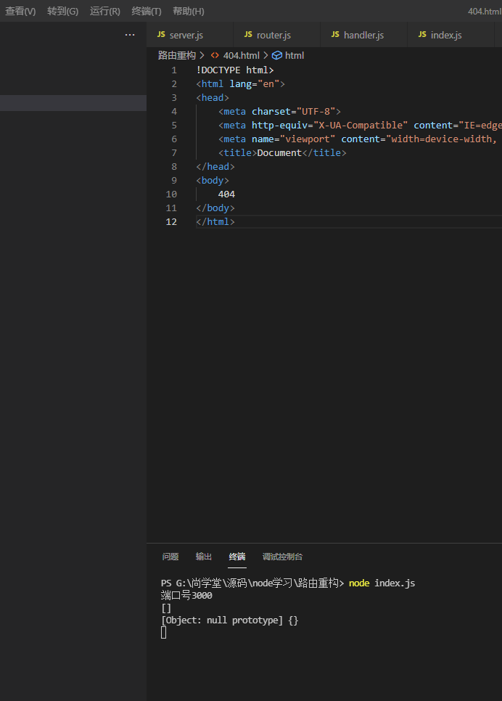Click charset="UTF-8" meta line

[x=279, y=111]
